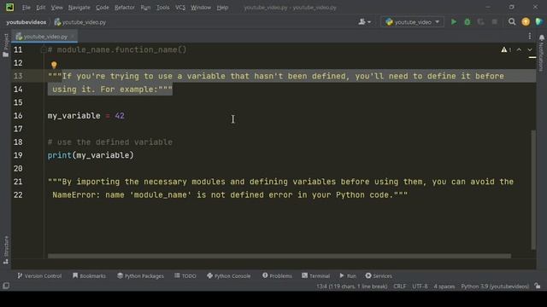Open the Window menu
547x307 pixels.
(x=201, y=8)
